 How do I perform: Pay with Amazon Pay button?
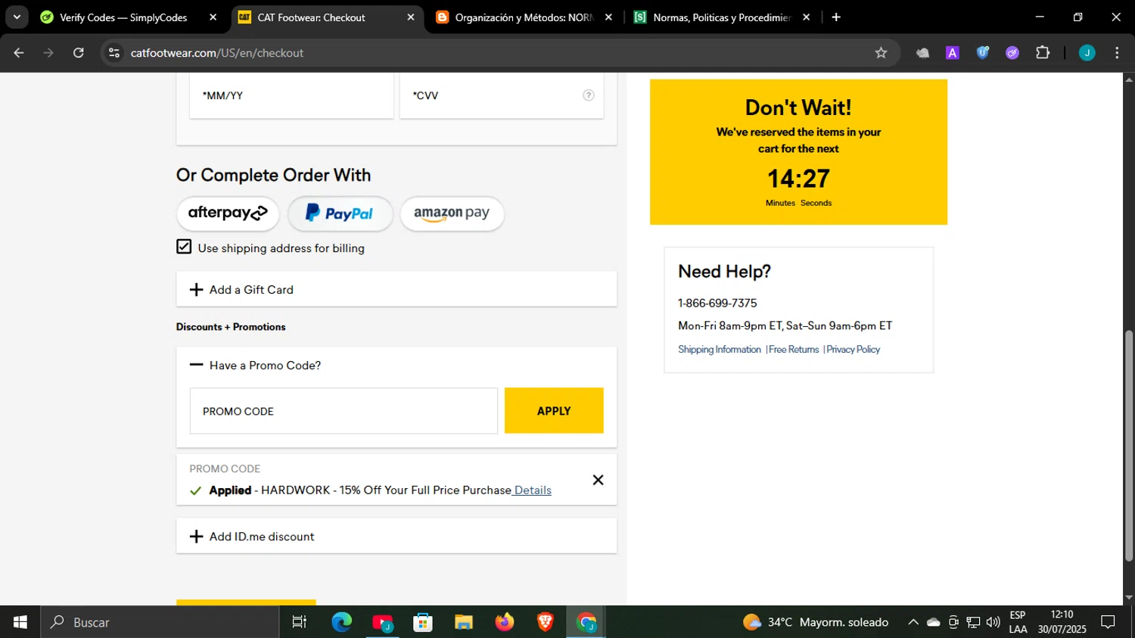tap(452, 213)
